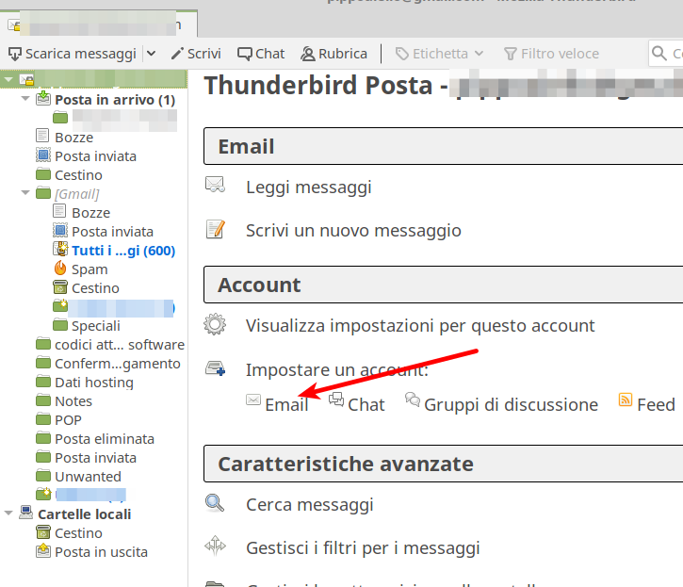Viewport: 683px width, 587px height.
Task: Click the Posta in arrivo inbox icon
Action: (42, 98)
